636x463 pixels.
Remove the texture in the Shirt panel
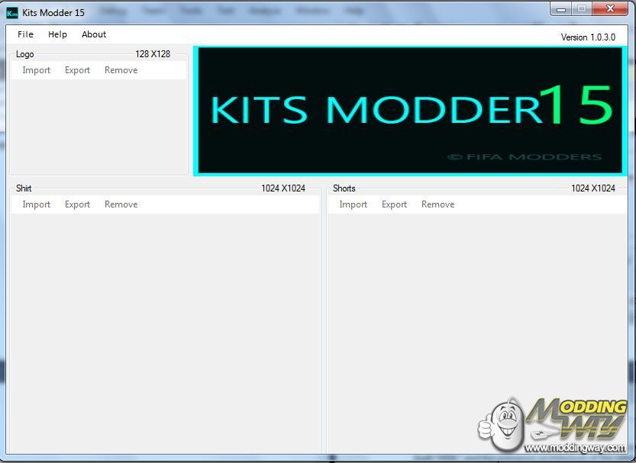tap(121, 204)
